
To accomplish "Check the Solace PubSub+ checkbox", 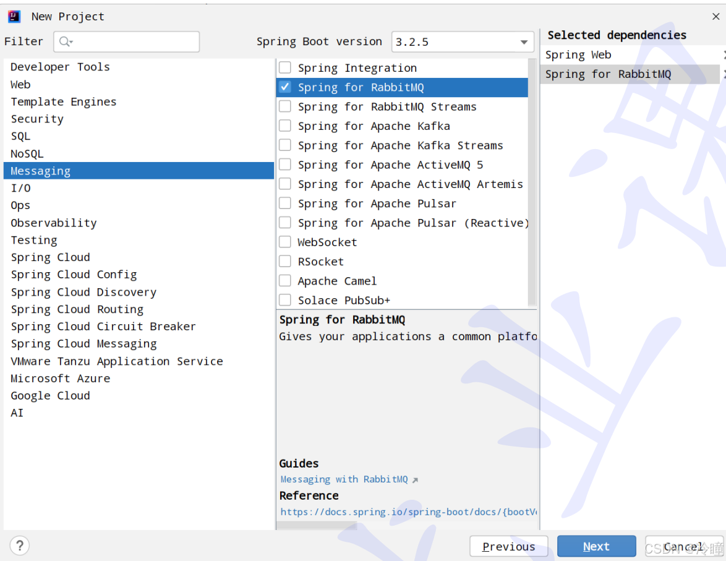I will coord(285,300).
